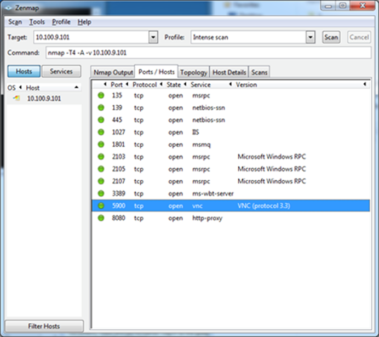
Task: Sort the list by Version column header
Action: 246,84
